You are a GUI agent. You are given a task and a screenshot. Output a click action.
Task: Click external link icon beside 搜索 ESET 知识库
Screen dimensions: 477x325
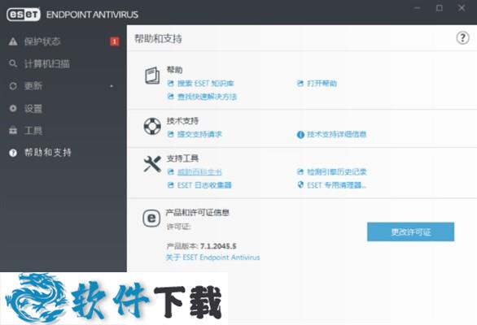pos(171,83)
